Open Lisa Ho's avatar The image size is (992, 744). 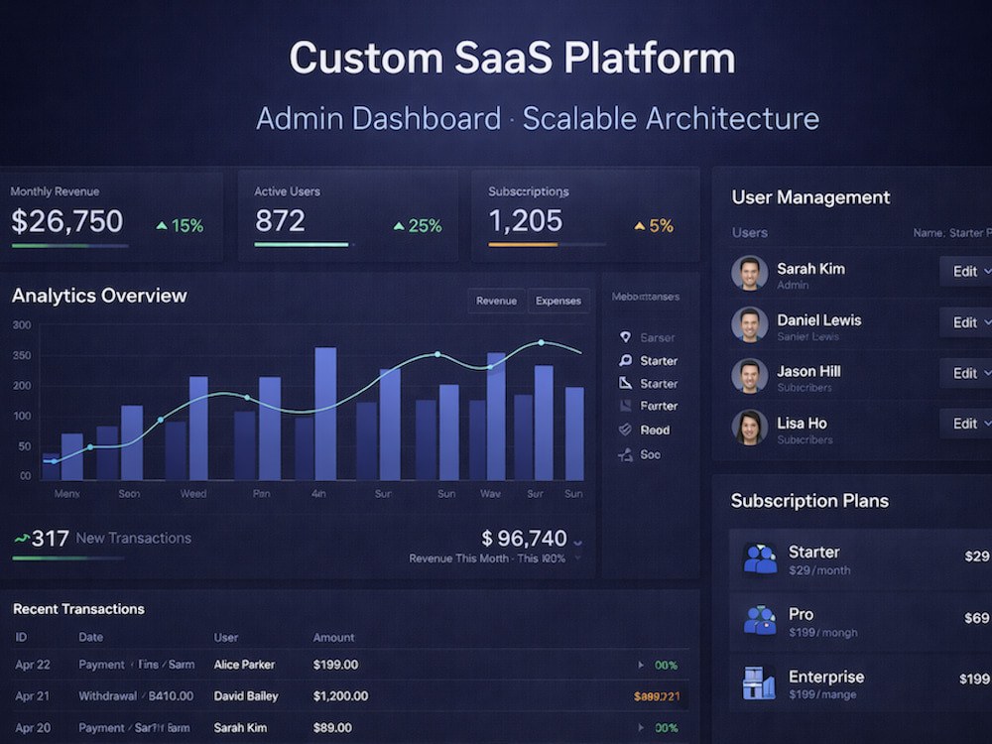pyautogui.click(x=750, y=427)
